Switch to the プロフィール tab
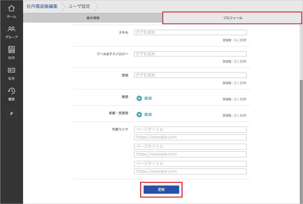 (232, 18)
